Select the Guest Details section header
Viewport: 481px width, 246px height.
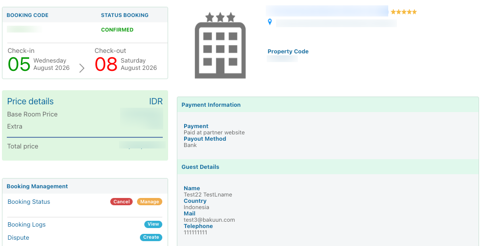(x=327, y=167)
